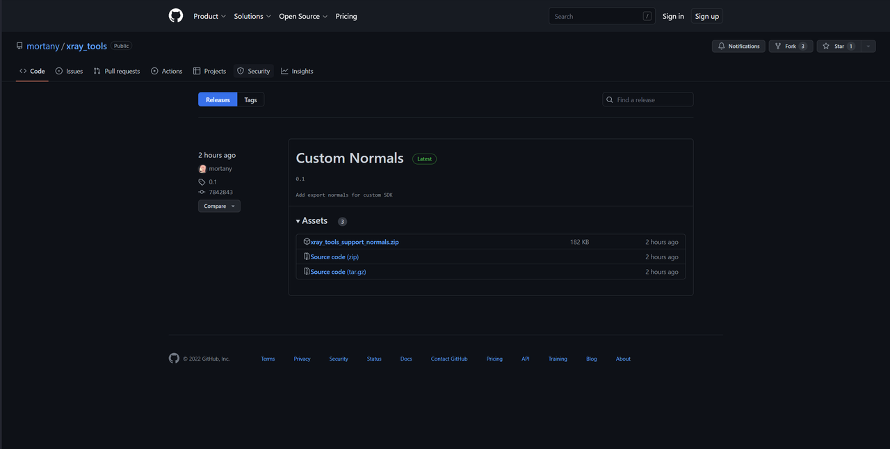Click the Sign in link

(673, 16)
